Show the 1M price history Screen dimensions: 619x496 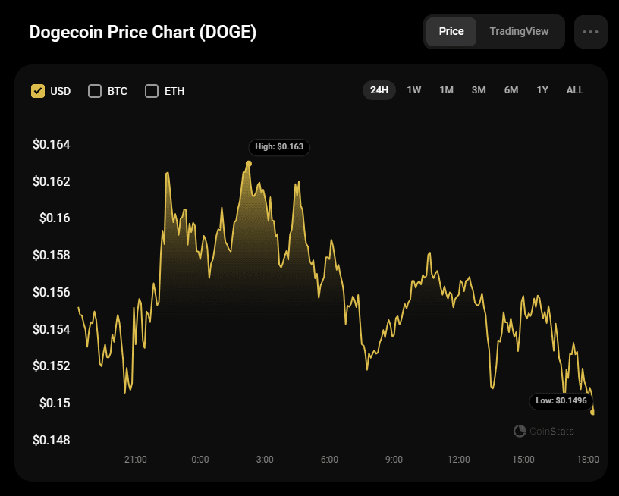[446, 89]
